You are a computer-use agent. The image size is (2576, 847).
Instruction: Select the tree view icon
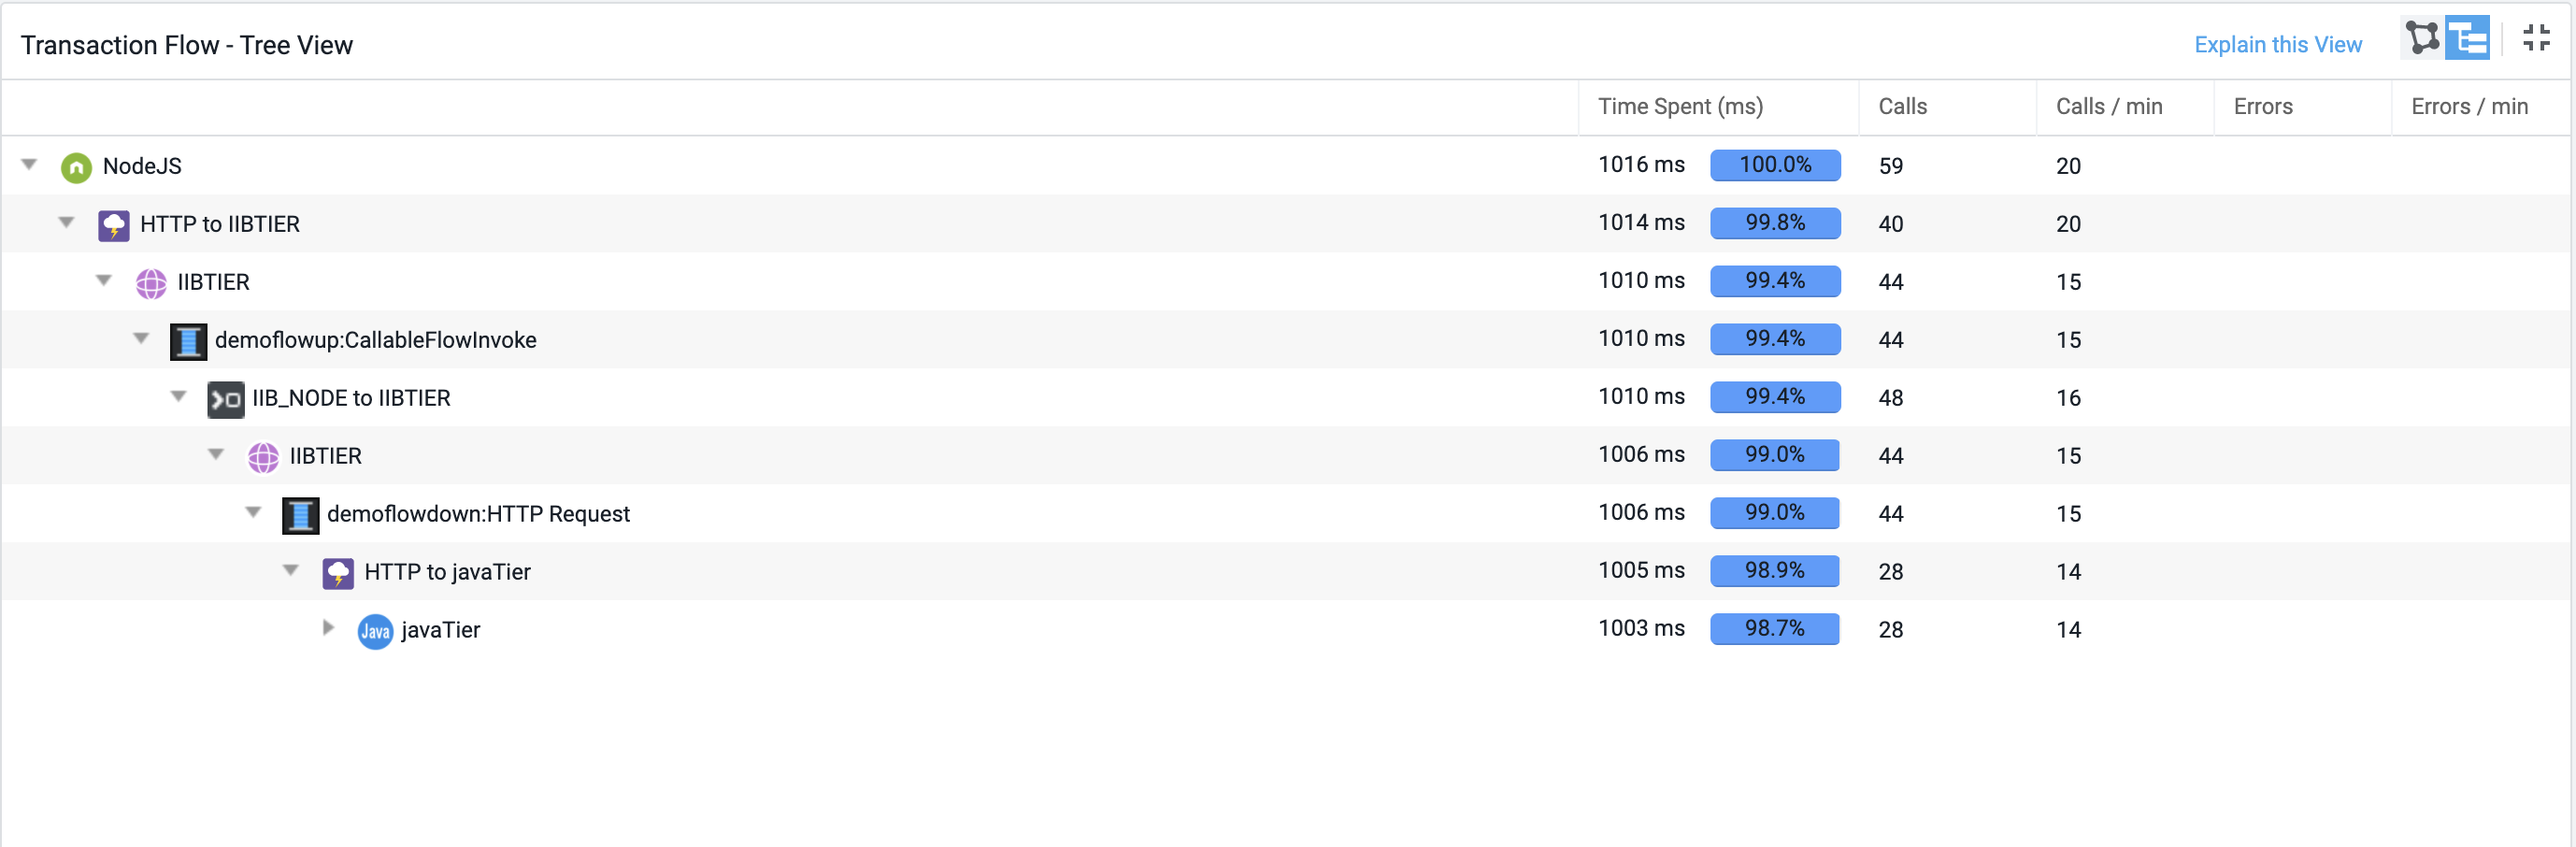pos(2467,39)
